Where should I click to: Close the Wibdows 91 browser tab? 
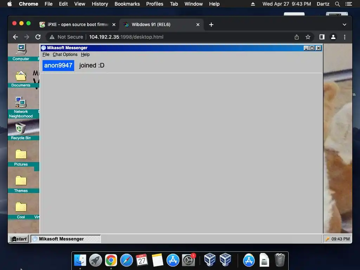coord(198,25)
